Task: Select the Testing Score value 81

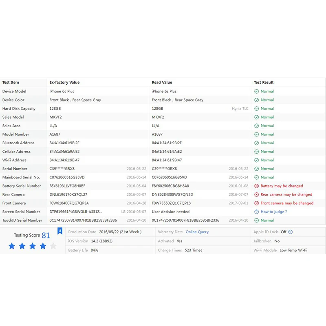Action: 46,236
